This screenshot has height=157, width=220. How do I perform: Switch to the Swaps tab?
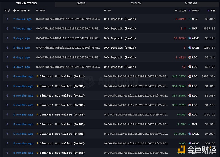(x=81, y=3)
